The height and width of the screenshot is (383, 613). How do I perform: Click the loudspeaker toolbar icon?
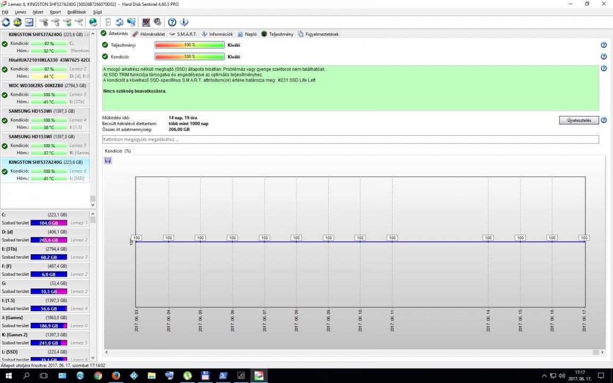(158, 22)
